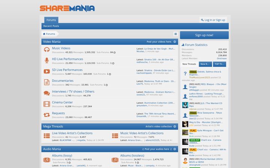The image size is (270, 168).
Task: Click the Interviews speech bubbles icon
Action: [x=46, y=93]
